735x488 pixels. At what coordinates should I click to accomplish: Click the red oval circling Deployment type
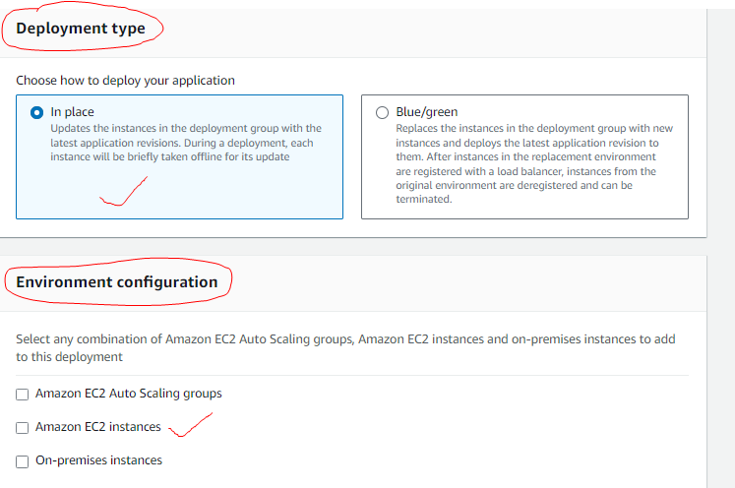coord(83,27)
